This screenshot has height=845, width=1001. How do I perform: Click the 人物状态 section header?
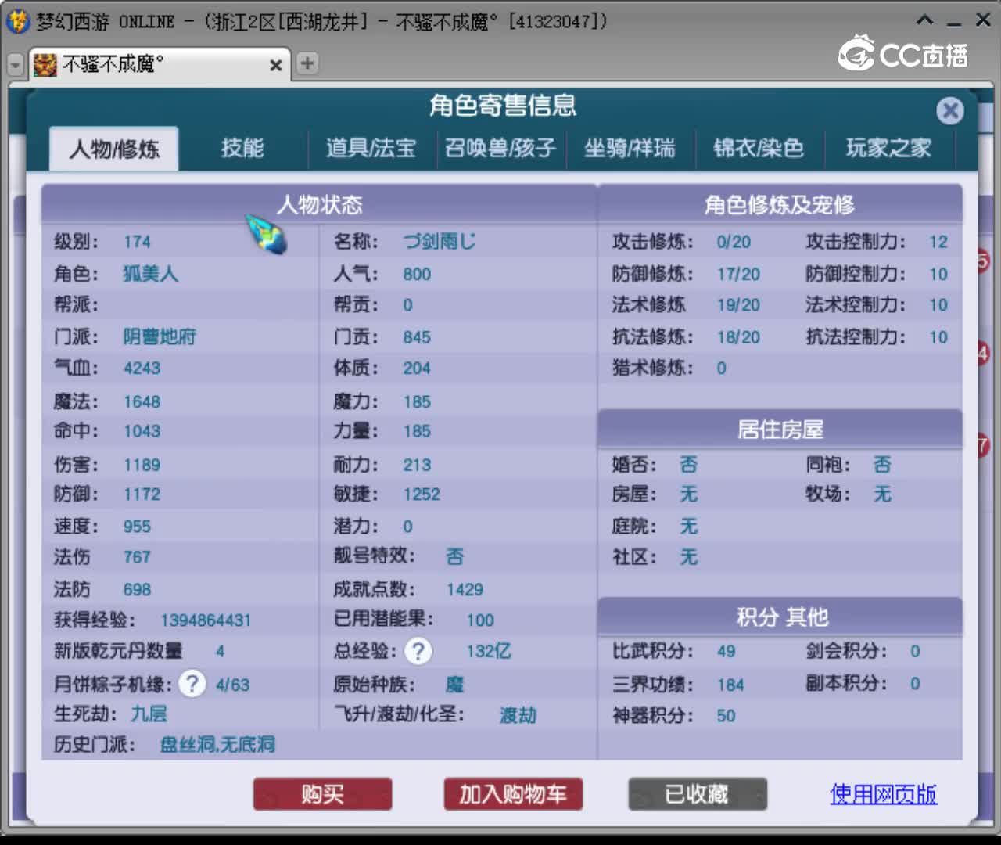[319, 204]
